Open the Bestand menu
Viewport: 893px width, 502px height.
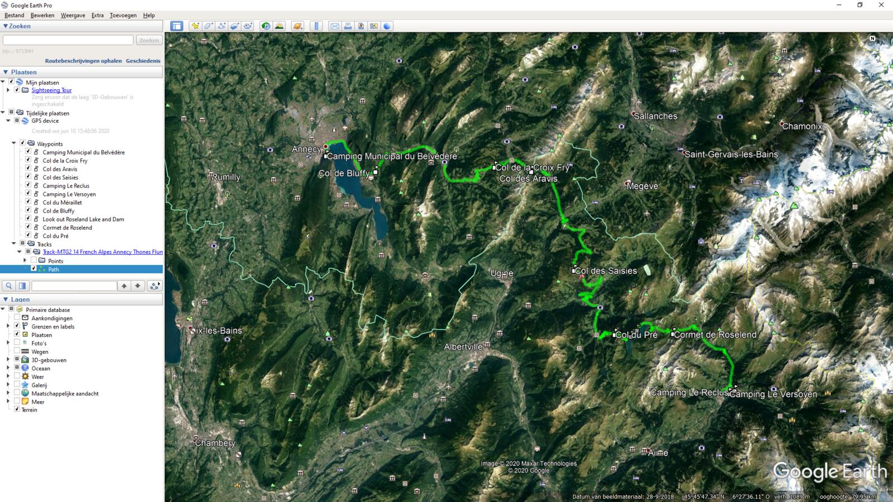coord(15,15)
